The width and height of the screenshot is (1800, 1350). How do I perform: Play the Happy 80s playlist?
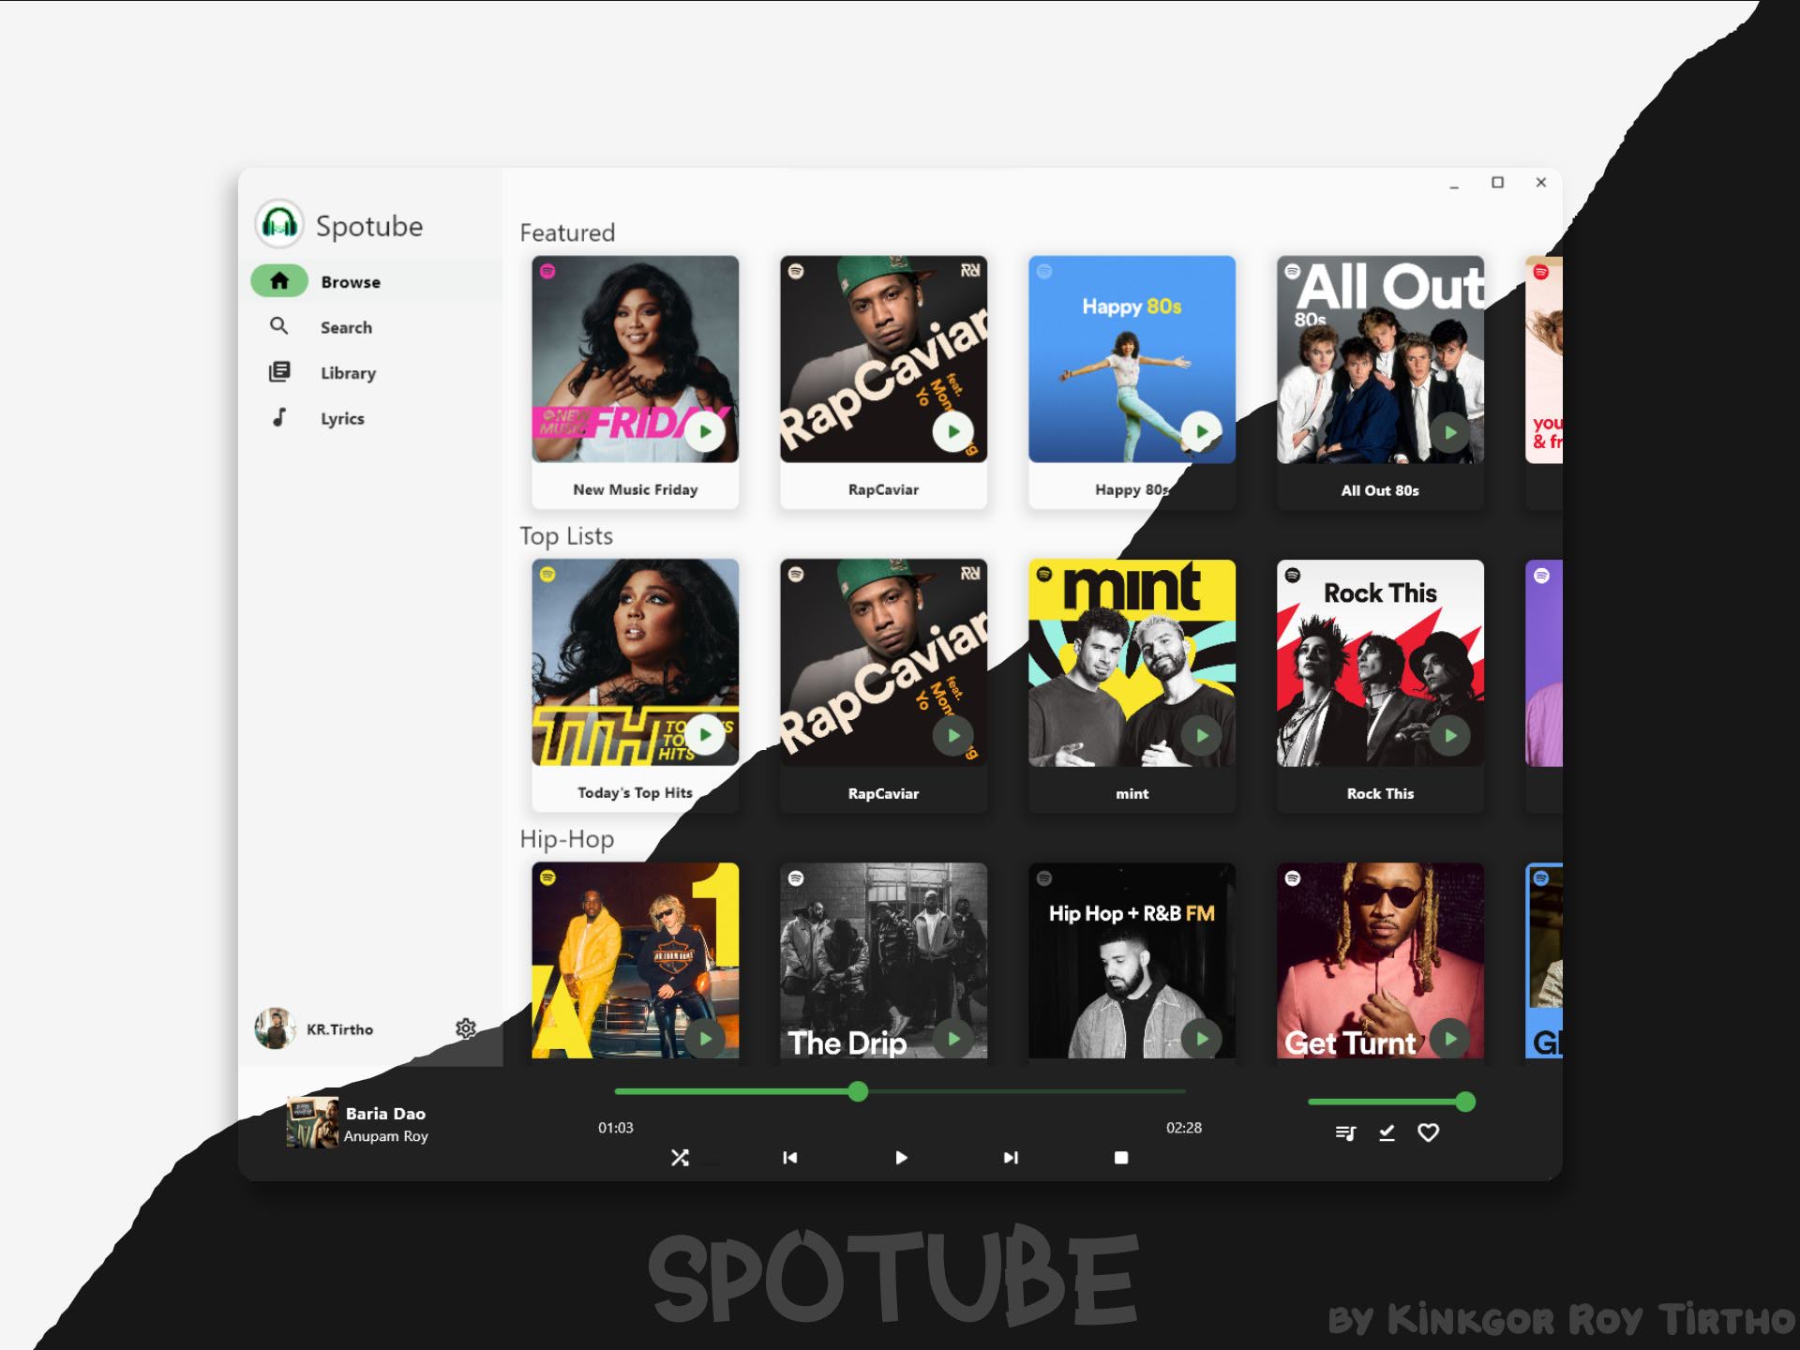[x=1201, y=432]
